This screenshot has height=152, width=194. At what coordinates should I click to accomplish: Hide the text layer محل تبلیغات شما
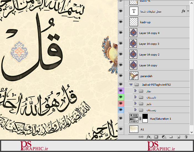pyautogui.click(x=121, y=11)
